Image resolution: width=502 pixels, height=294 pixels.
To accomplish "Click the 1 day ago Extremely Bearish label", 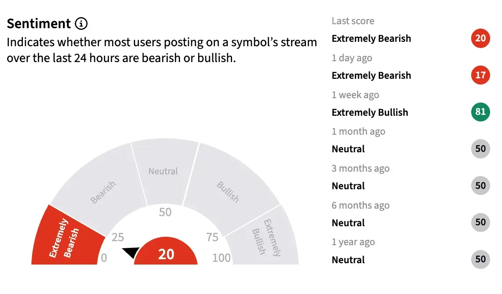I will coord(371,75).
